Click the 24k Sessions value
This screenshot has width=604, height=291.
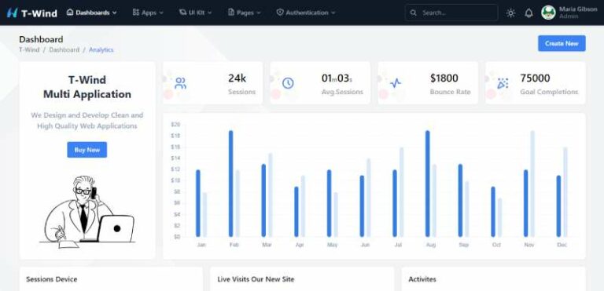pyautogui.click(x=237, y=78)
